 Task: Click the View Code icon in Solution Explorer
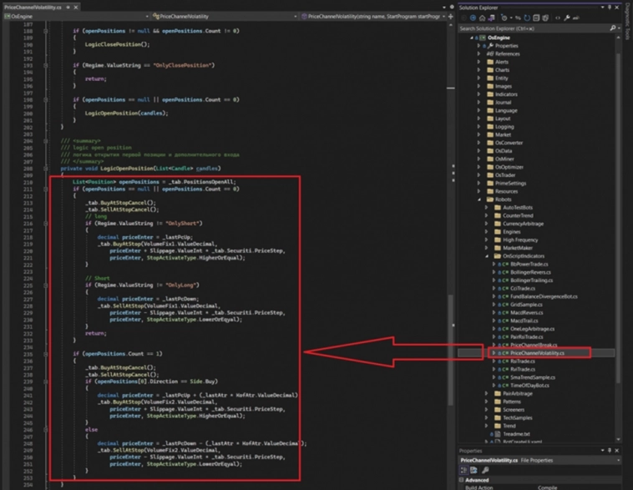[x=557, y=17]
